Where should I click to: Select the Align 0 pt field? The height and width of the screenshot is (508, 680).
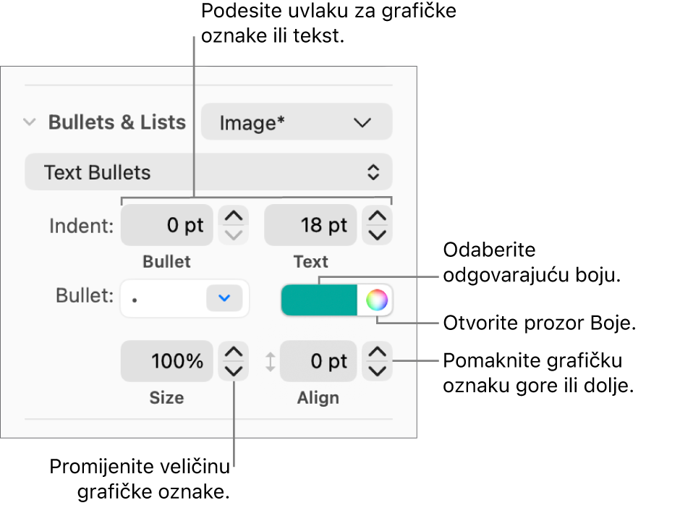pyautogui.click(x=318, y=361)
